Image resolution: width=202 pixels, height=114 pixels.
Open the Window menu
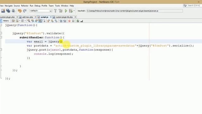[x=65, y=6]
